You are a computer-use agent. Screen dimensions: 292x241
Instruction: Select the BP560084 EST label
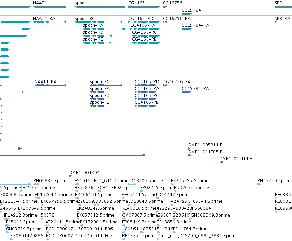tap(200, 208)
